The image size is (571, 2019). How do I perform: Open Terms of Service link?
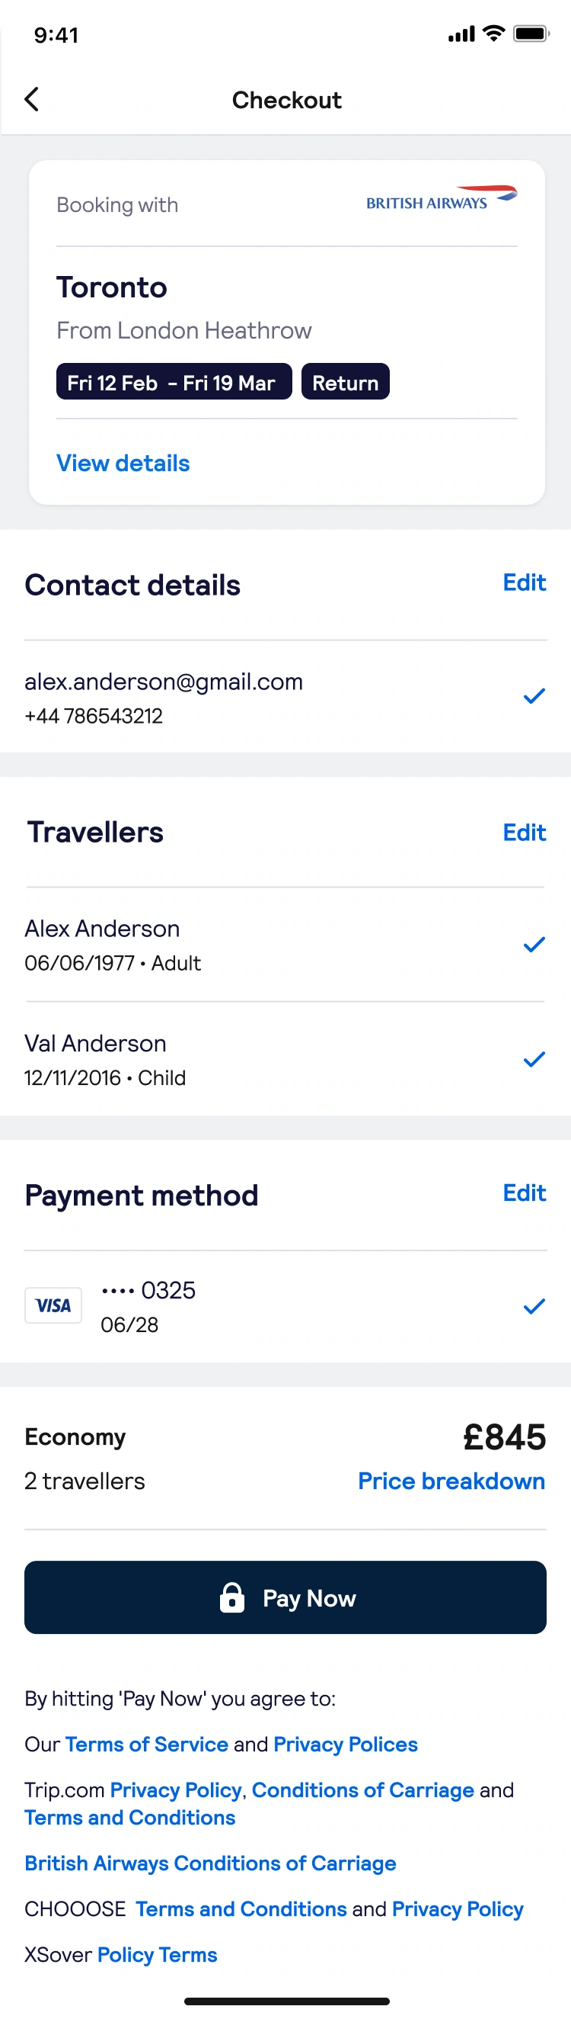tap(146, 1744)
